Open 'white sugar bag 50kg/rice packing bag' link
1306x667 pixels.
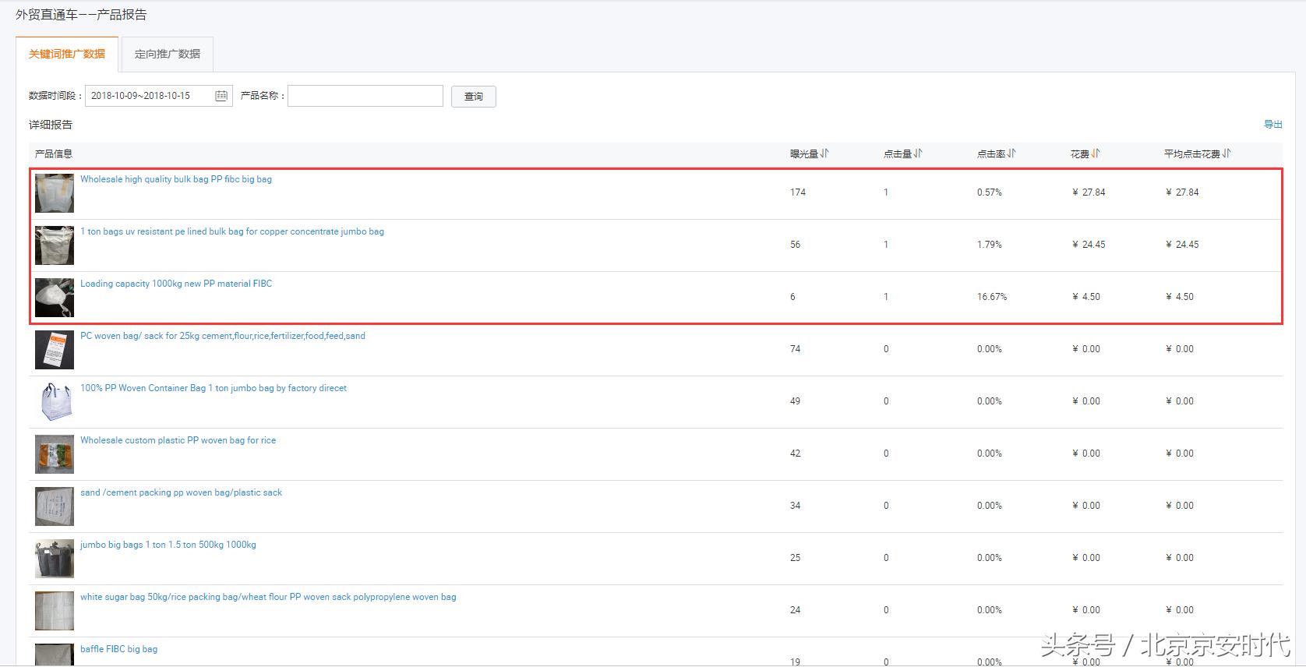tap(268, 597)
